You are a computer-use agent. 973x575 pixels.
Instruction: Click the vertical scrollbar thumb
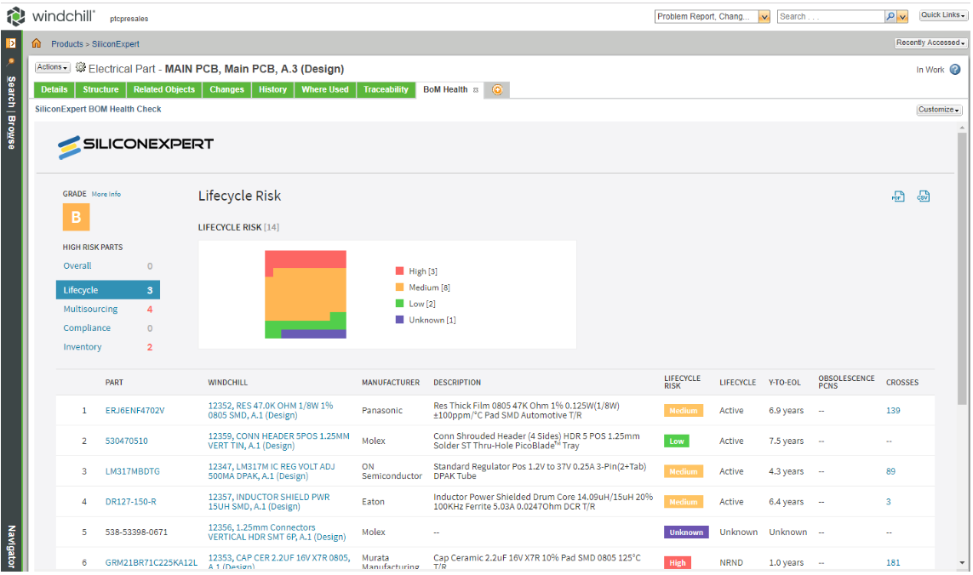click(x=962, y=268)
